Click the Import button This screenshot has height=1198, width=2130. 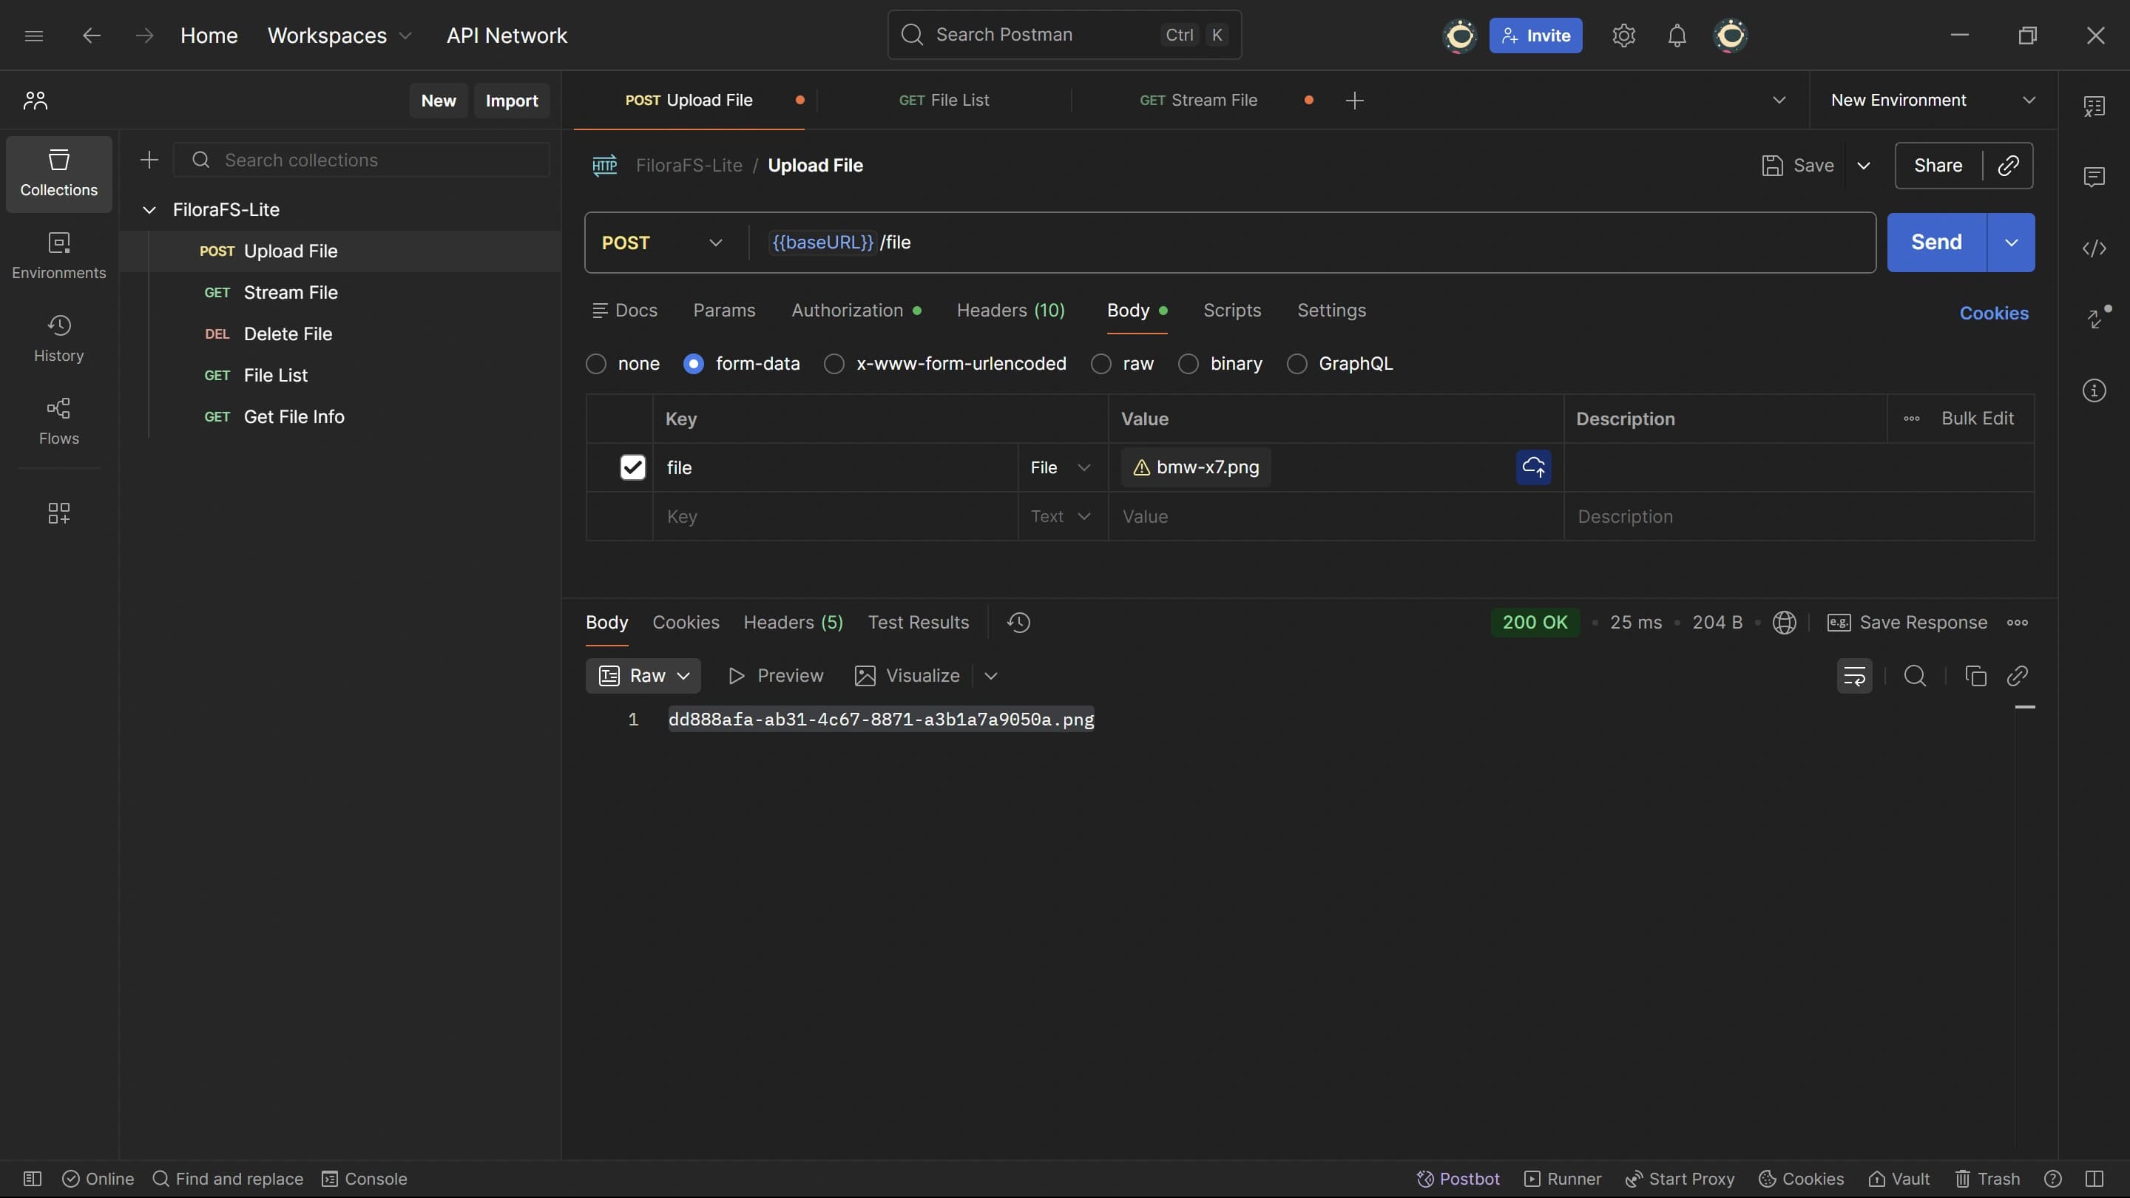[512, 100]
